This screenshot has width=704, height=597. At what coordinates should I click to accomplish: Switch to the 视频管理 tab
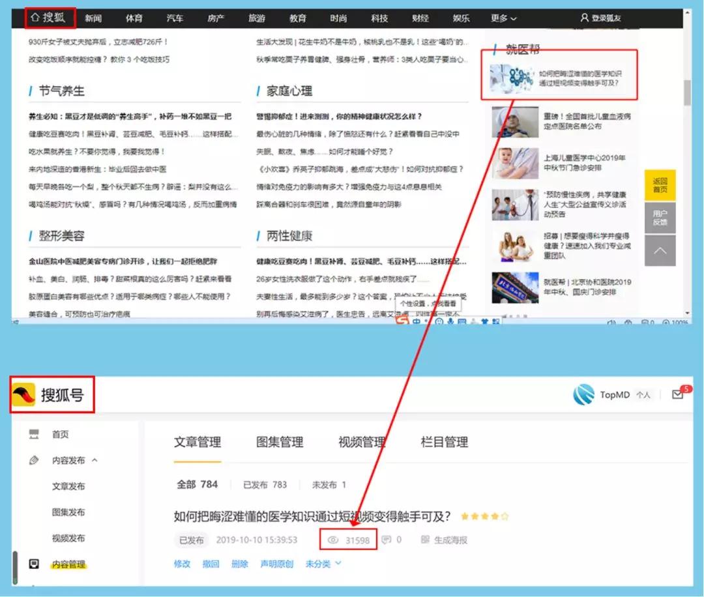(x=362, y=442)
